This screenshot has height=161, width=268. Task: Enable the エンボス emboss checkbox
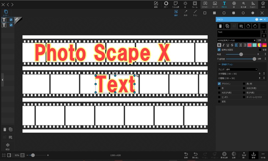(219, 97)
